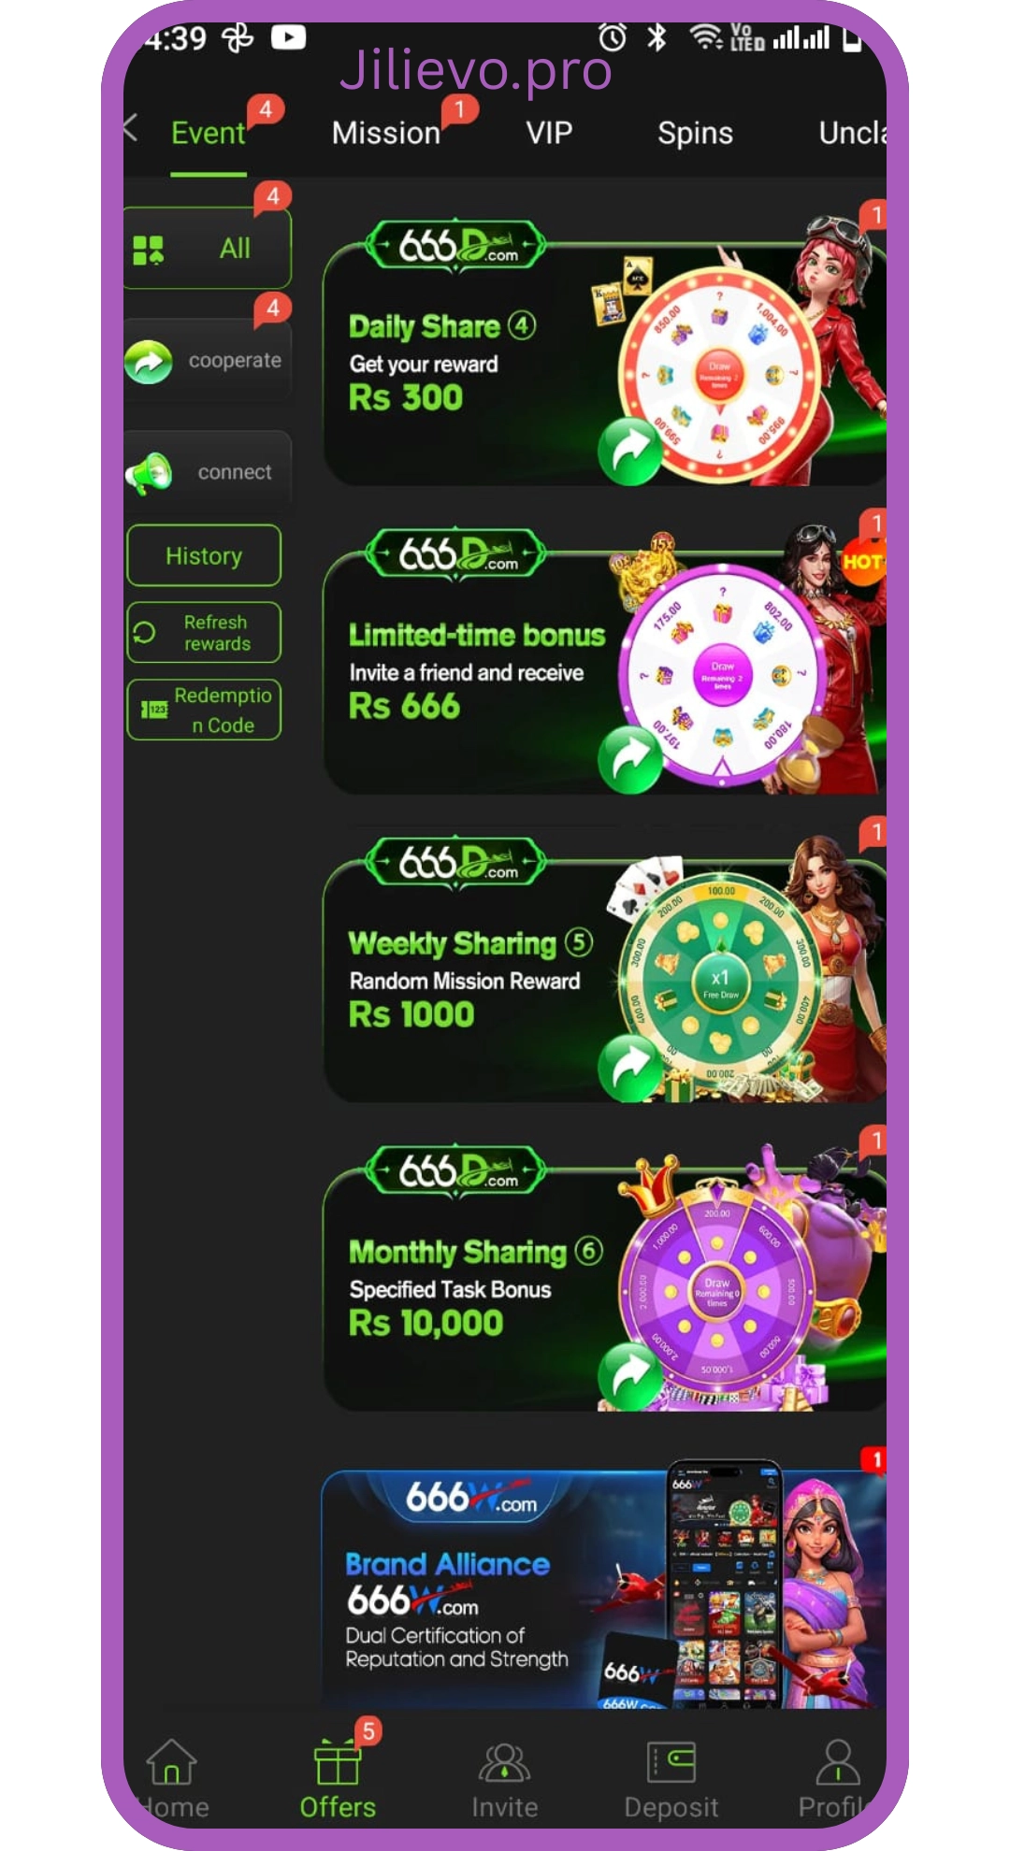Open the Profile person icon
1010x1851 pixels.
coord(838,1763)
